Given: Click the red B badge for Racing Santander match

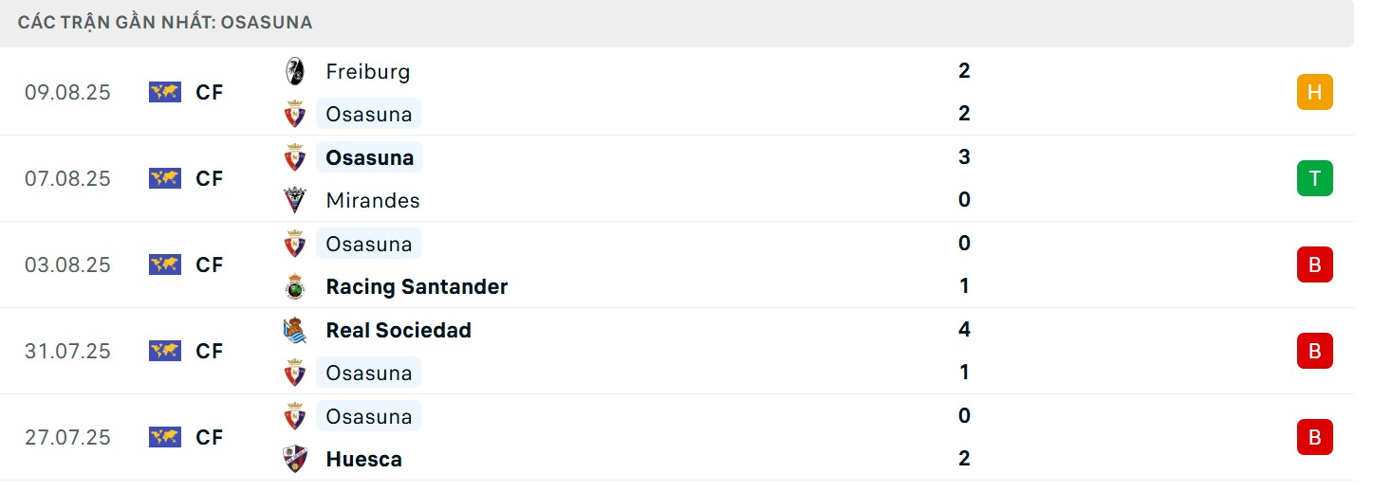Looking at the screenshot, I should click(x=1314, y=264).
